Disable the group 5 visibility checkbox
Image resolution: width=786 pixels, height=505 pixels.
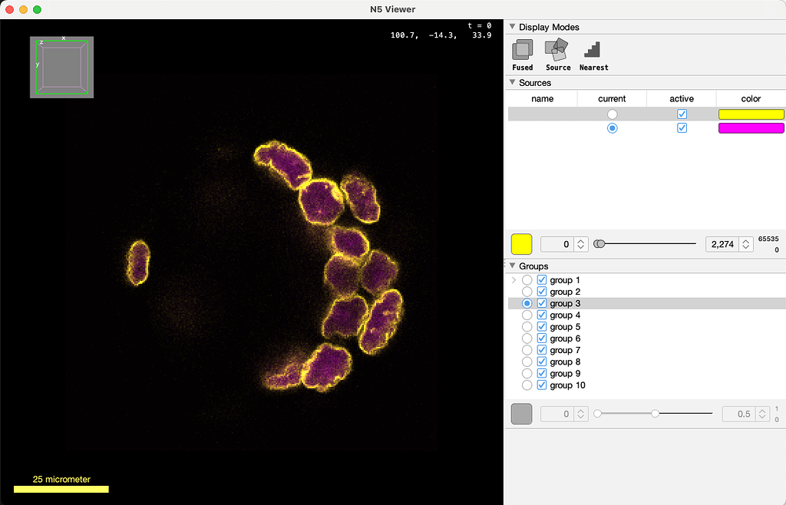pyautogui.click(x=542, y=326)
